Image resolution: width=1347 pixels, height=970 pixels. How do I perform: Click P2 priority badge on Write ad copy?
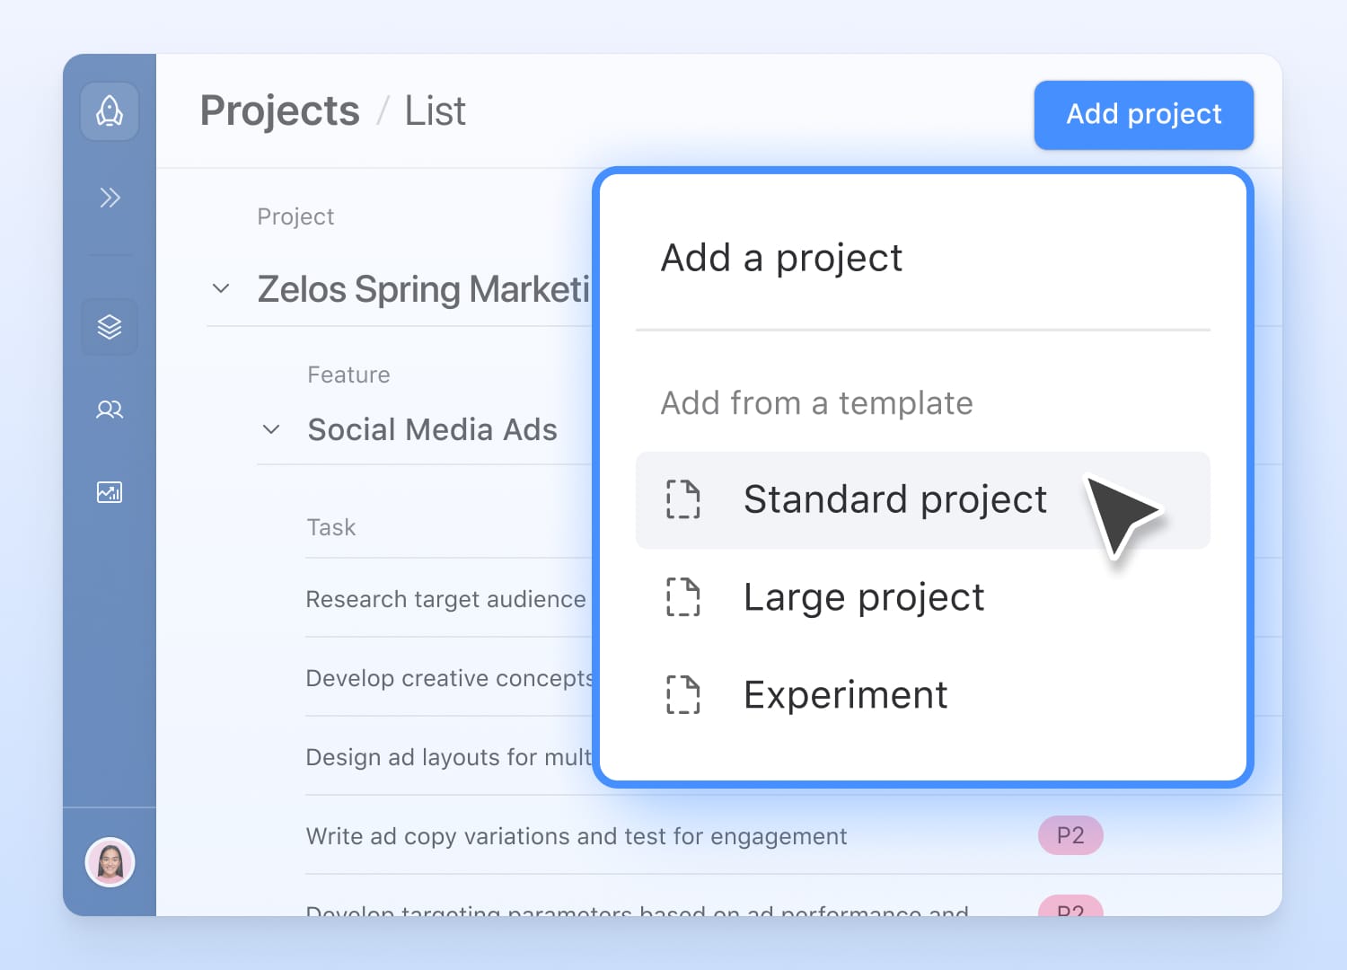[1070, 836]
